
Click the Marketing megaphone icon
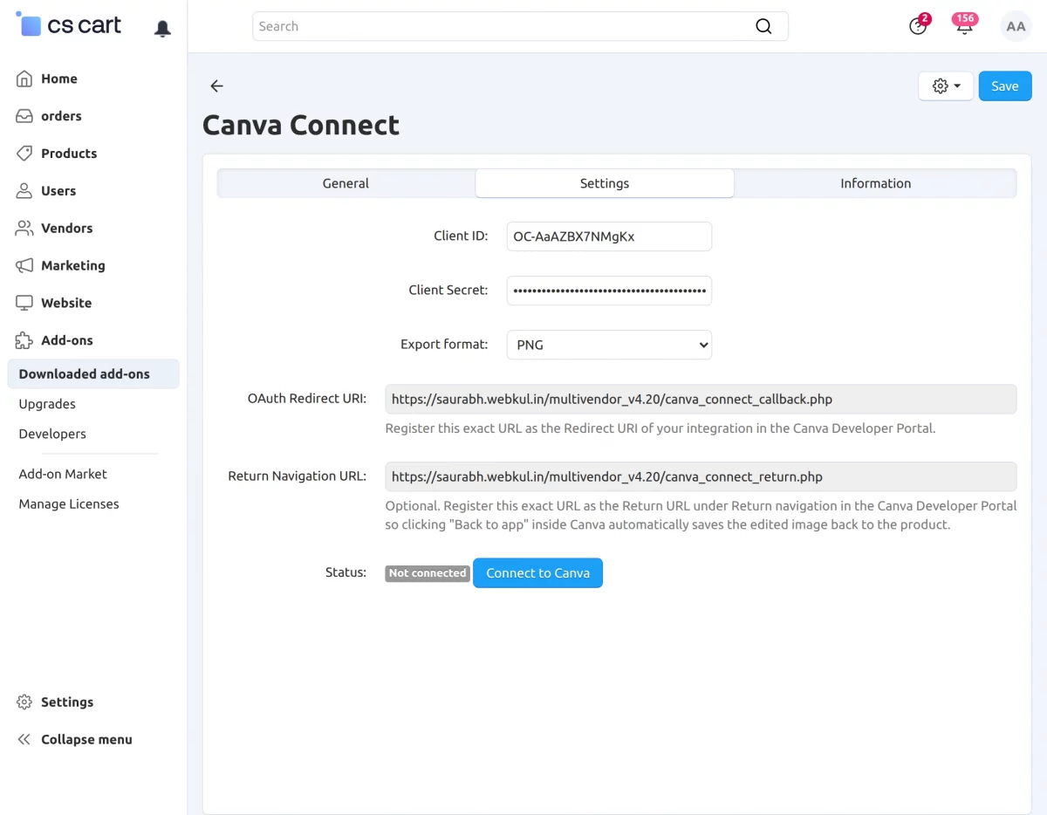pyautogui.click(x=24, y=265)
